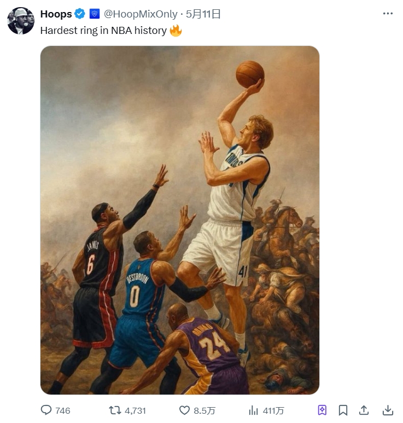The width and height of the screenshot is (403, 423).
Task: Click the 411万 view count
Action: (x=273, y=410)
